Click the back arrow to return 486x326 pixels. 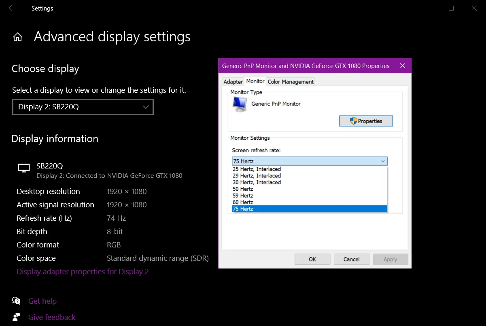12,8
